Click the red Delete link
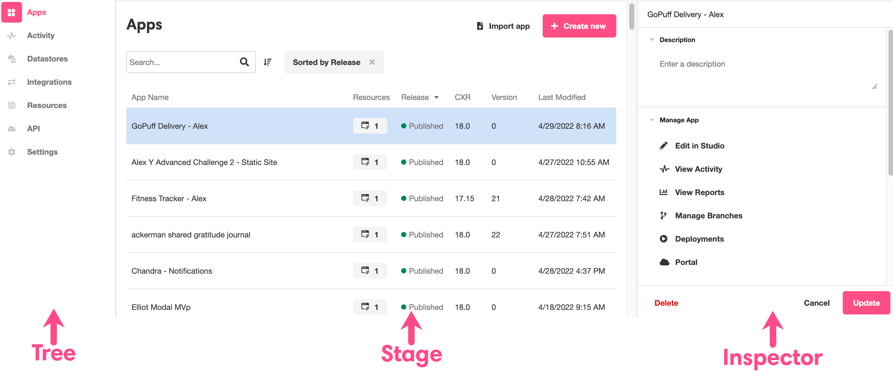This screenshot has height=372, width=893. point(666,303)
